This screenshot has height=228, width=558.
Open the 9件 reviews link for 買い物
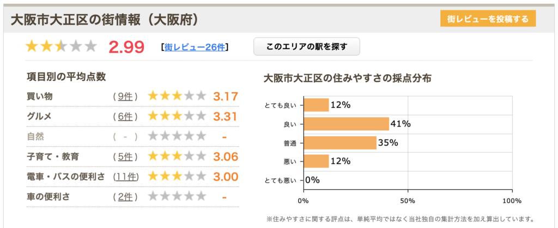[x=126, y=97]
